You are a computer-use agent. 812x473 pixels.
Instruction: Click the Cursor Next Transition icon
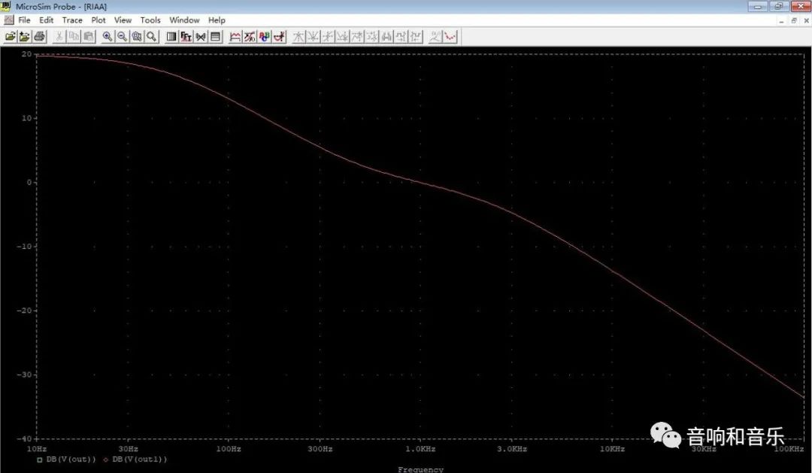pos(401,36)
